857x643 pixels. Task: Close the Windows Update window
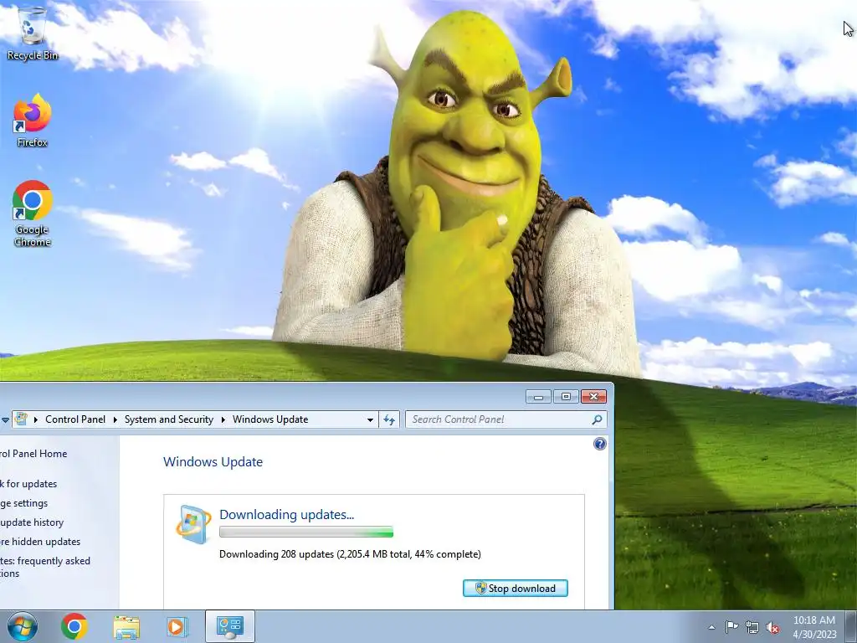click(x=594, y=396)
